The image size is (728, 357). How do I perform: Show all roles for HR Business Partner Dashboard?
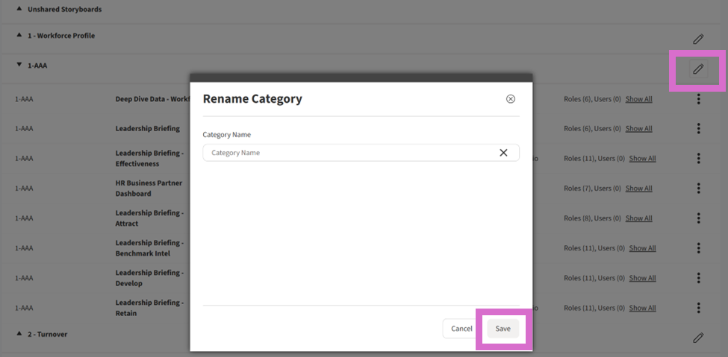[638, 189]
